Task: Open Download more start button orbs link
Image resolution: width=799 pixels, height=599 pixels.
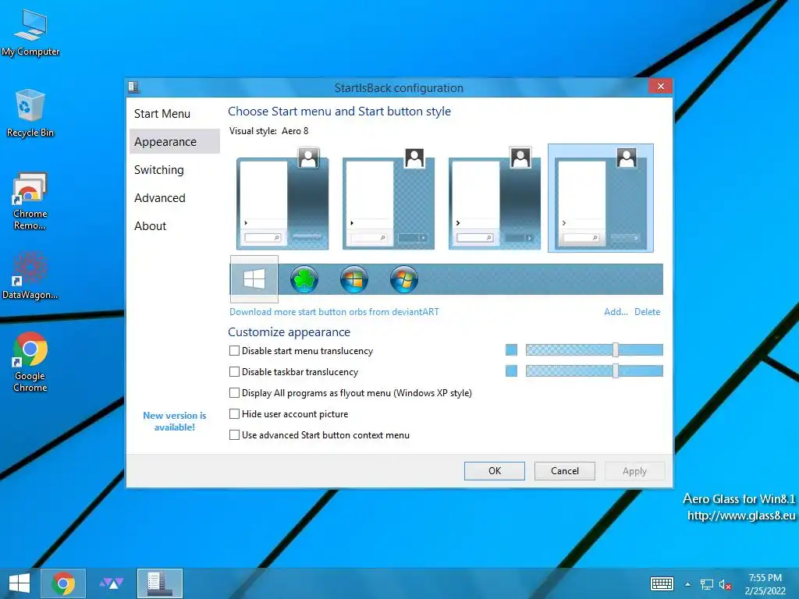Action: (x=334, y=312)
